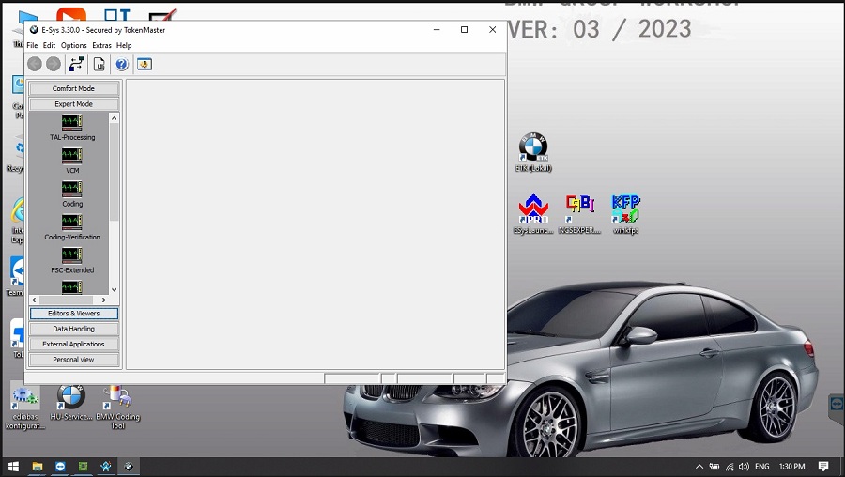Viewport: 845px width, 477px height.
Task: Open the FSC-Extended module icon
Action: (71, 255)
